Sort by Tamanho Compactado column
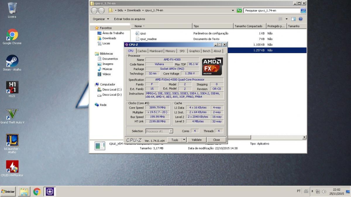Viewport: 351px width, 197px height. (250, 26)
